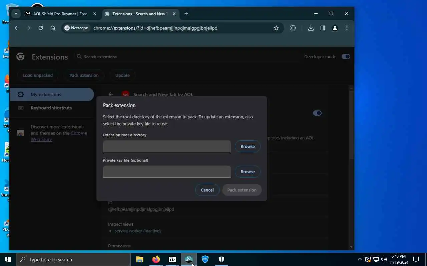
Task: Bookmark this page with the star
Action: pyautogui.click(x=276, y=28)
